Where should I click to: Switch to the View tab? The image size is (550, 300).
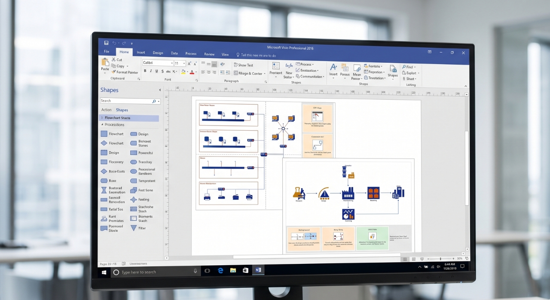[225, 55]
